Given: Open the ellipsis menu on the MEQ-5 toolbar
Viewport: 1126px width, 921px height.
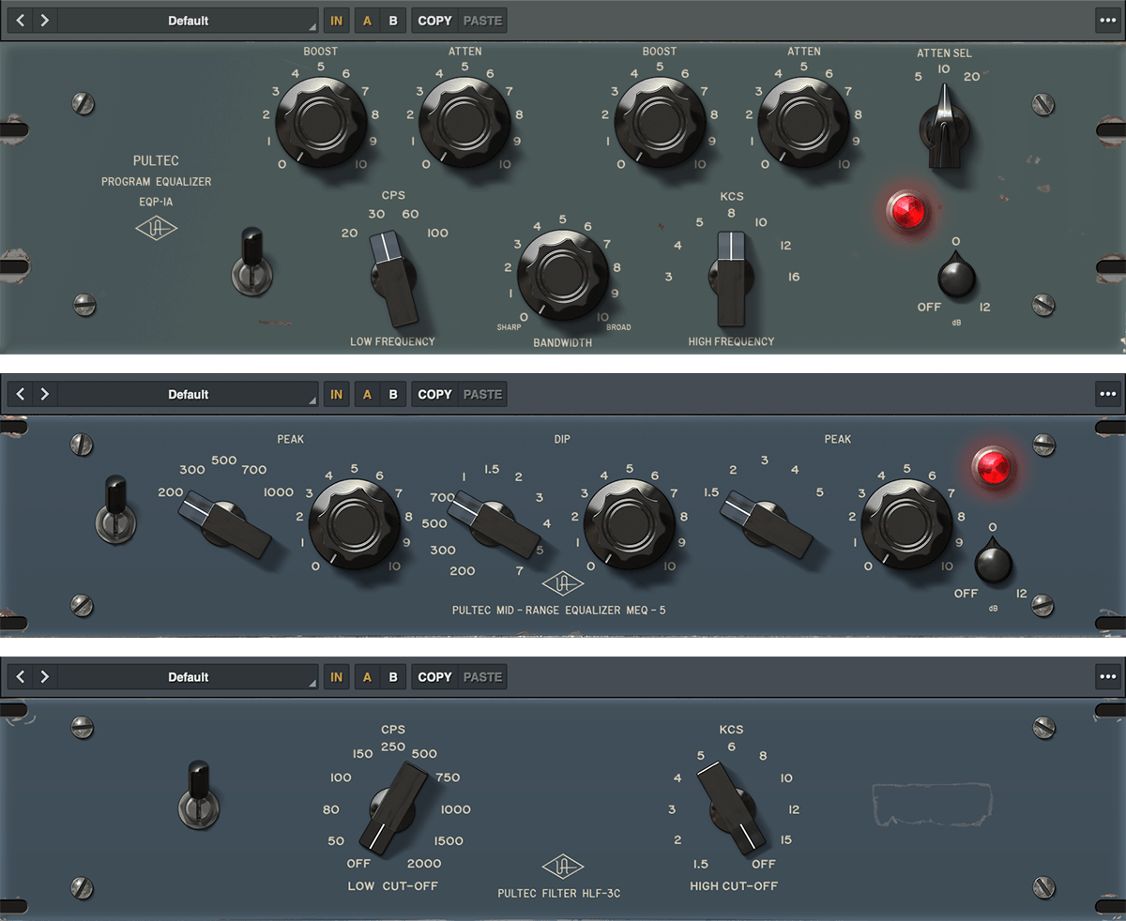Looking at the screenshot, I should coord(1107,394).
